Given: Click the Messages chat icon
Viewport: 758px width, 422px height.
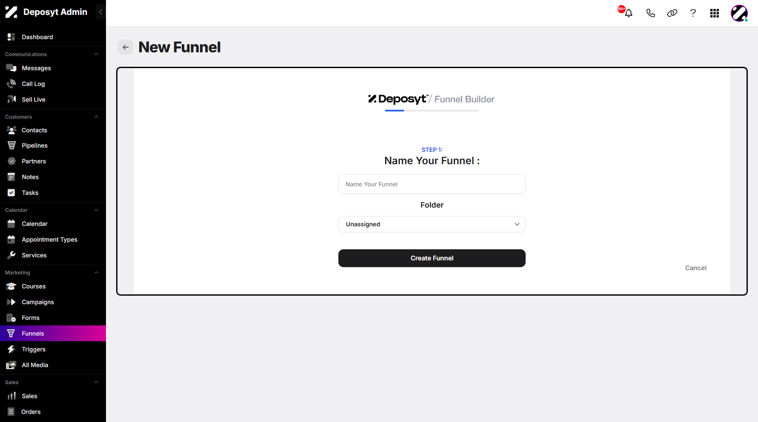Looking at the screenshot, I should coord(11,68).
